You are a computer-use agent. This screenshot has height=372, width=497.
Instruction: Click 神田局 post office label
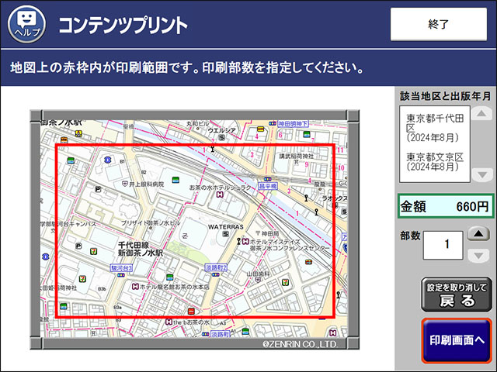pos(267,233)
